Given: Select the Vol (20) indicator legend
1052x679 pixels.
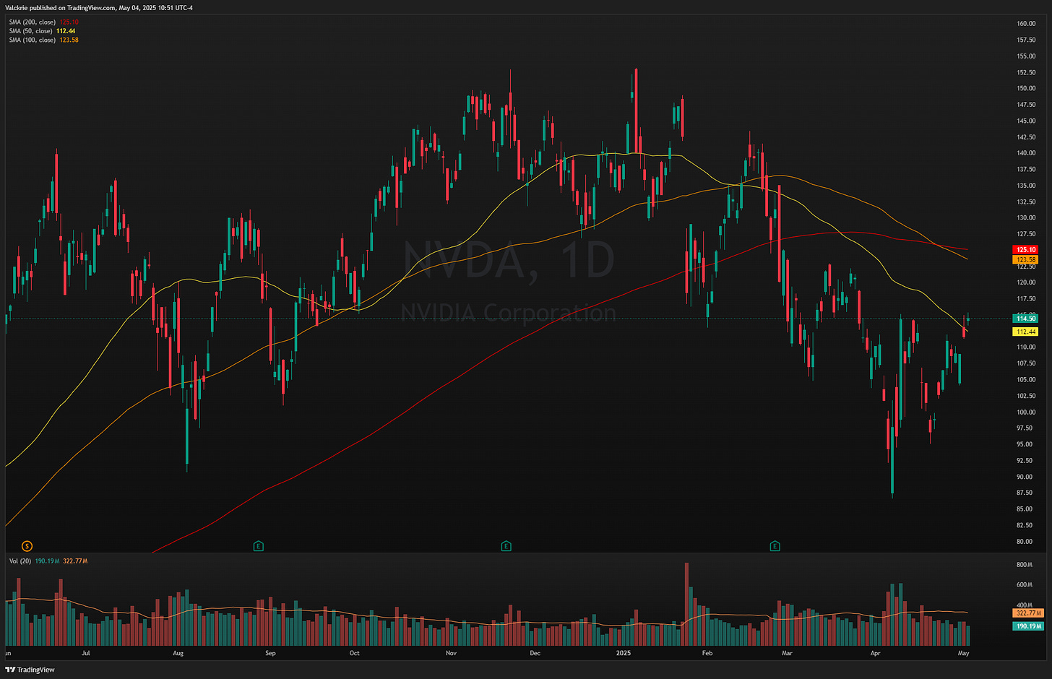Looking at the screenshot, I should click(48, 561).
